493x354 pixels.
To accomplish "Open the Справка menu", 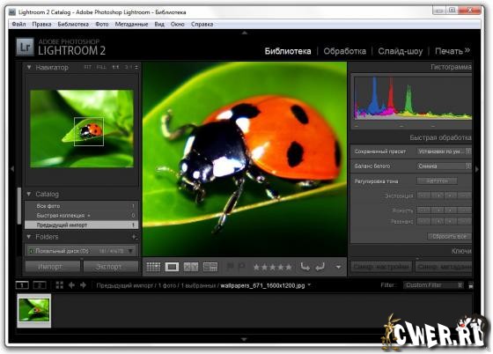I will (202, 24).
